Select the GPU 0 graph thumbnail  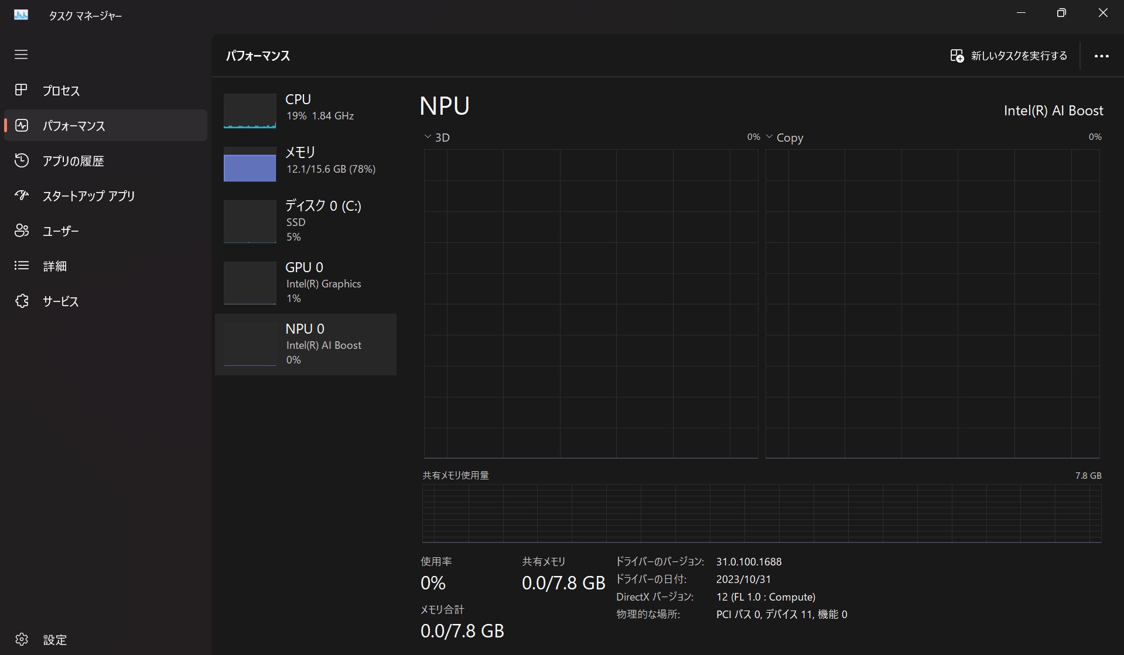coord(250,283)
